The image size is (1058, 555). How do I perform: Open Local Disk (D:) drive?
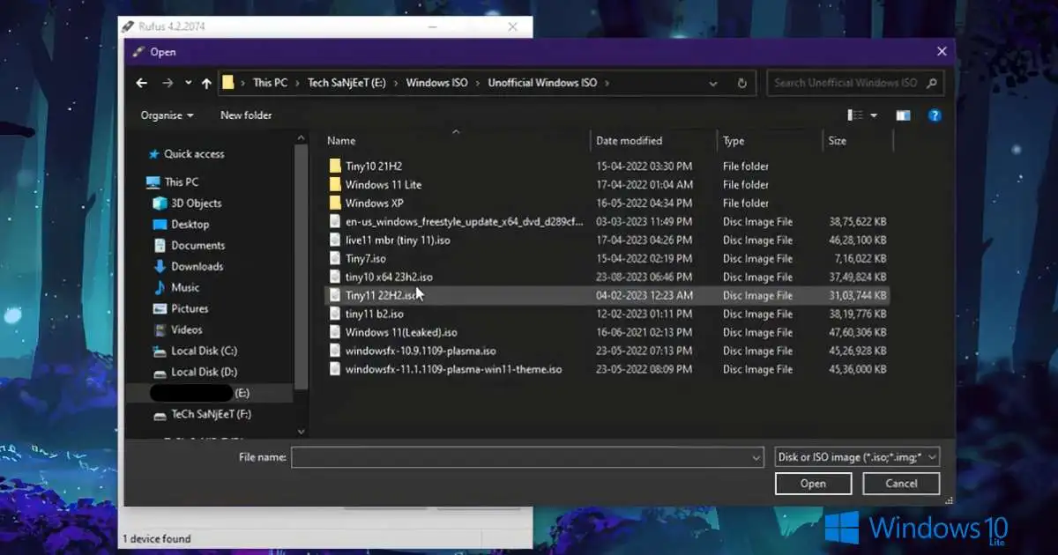(x=205, y=373)
